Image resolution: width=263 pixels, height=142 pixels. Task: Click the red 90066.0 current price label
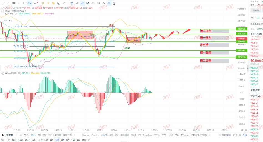(242, 38)
